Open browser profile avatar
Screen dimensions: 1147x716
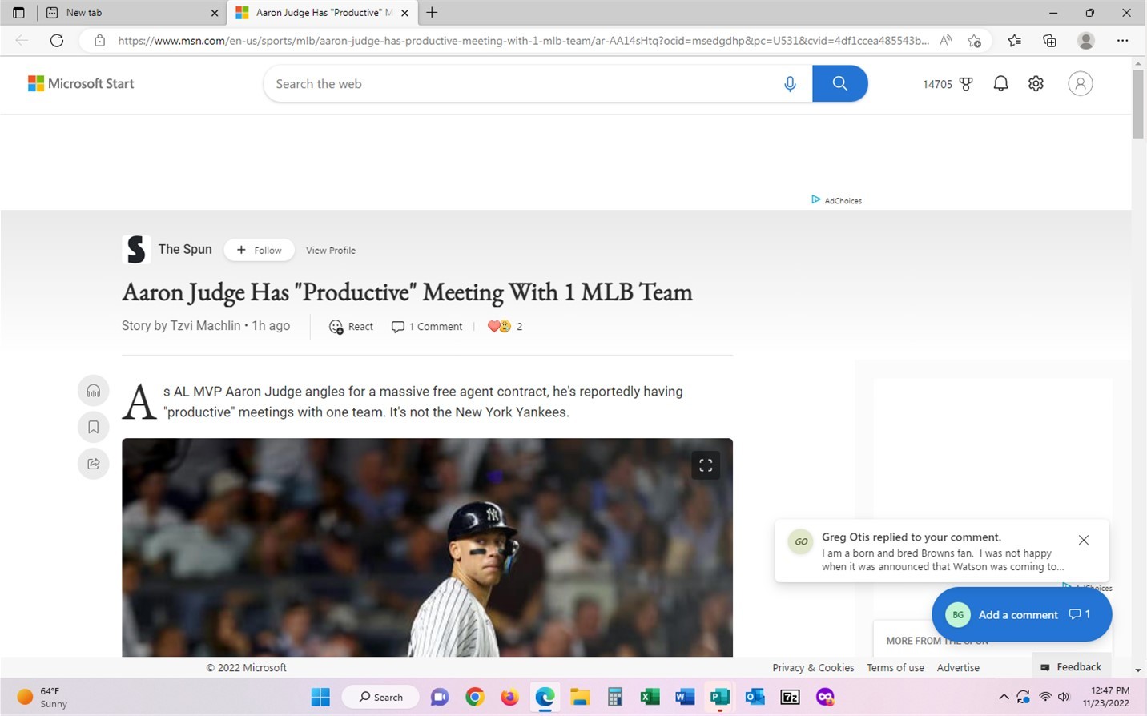1086,40
